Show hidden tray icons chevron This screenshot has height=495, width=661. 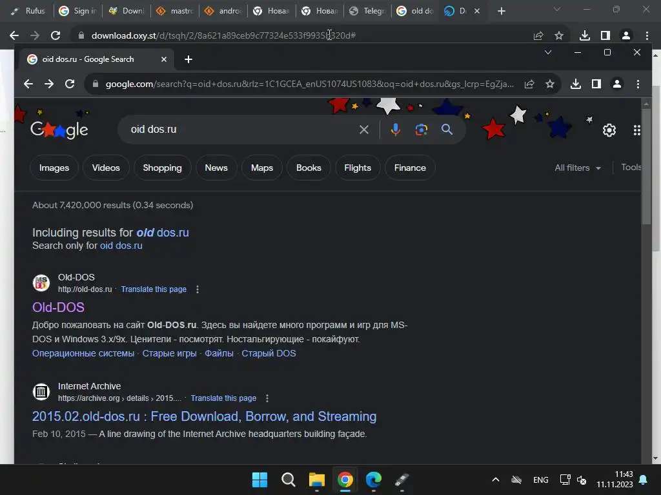coord(496,480)
